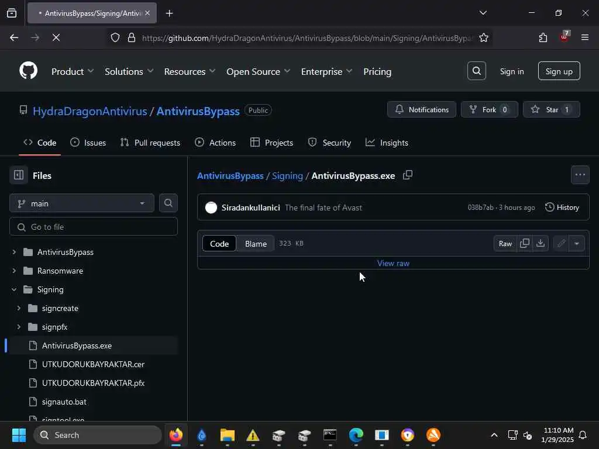Image resolution: width=599 pixels, height=449 pixels.
Task: Open browser extensions puzzle icon
Action: [543, 37]
